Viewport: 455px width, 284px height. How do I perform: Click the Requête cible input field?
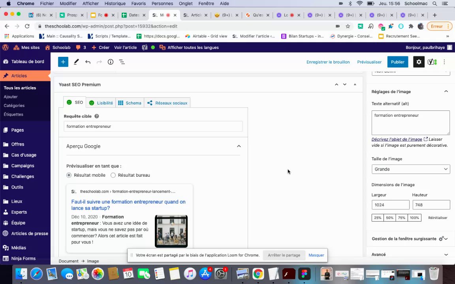153,126
